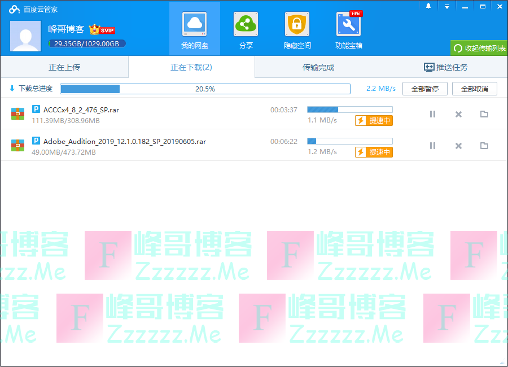Screen dimensions: 508x367
Task: Expand the title bar dropdown menu arrow
Action: pyautogui.click(x=446, y=6)
